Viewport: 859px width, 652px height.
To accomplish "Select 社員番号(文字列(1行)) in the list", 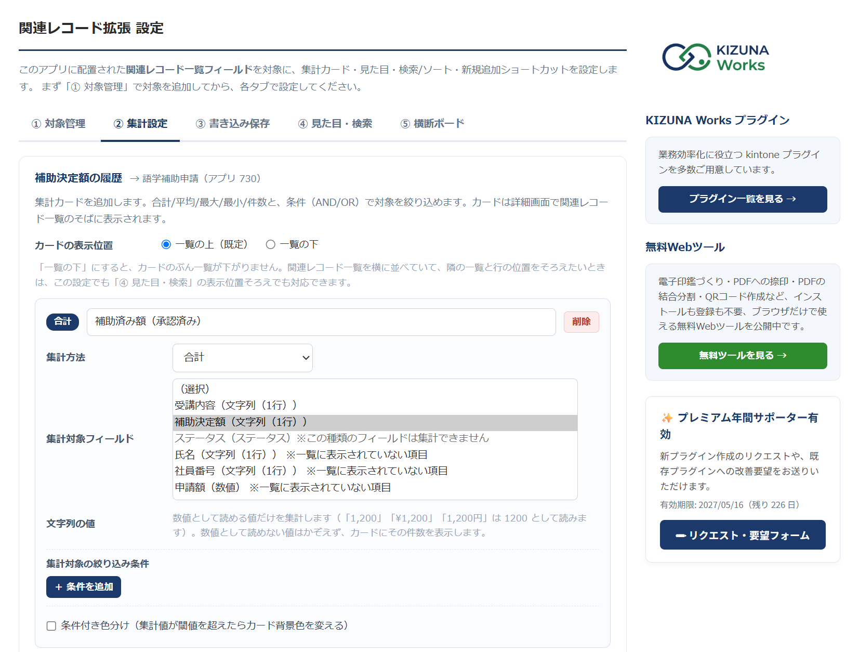I will tap(375, 471).
